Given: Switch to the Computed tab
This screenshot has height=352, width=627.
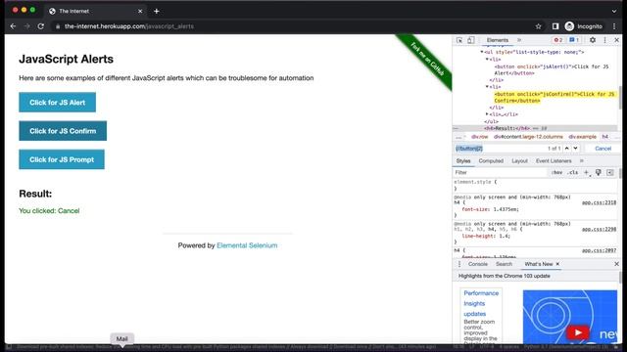Looking at the screenshot, I should pos(491,160).
